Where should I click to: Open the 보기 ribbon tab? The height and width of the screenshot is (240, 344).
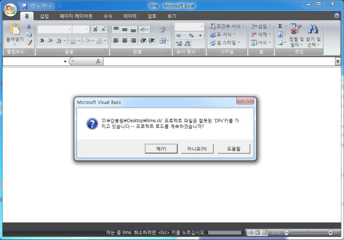[x=172, y=16]
